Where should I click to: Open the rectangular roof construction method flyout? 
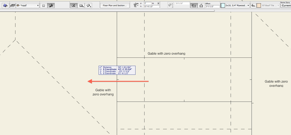pyautogui.click(x=81, y=6)
